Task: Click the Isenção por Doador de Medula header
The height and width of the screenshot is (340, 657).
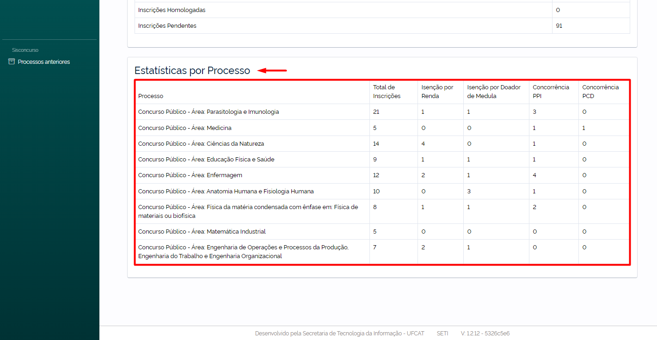Action: click(x=494, y=92)
